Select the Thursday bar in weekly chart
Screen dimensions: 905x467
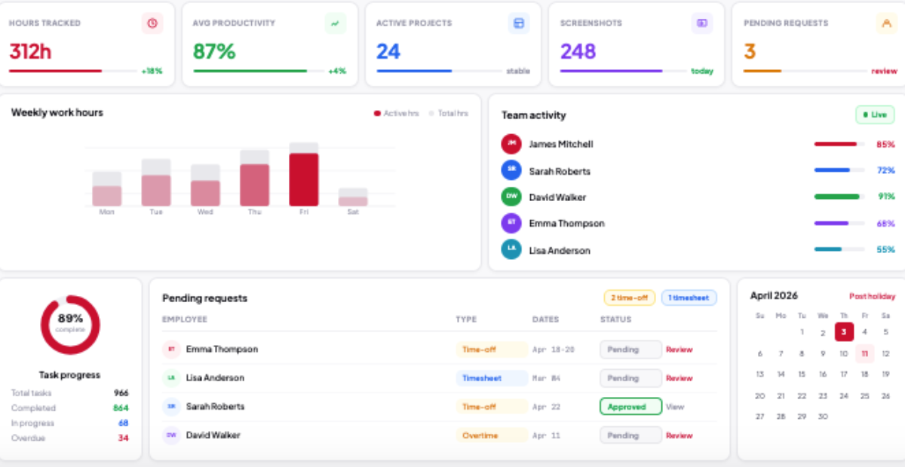[x=255, y=179]
